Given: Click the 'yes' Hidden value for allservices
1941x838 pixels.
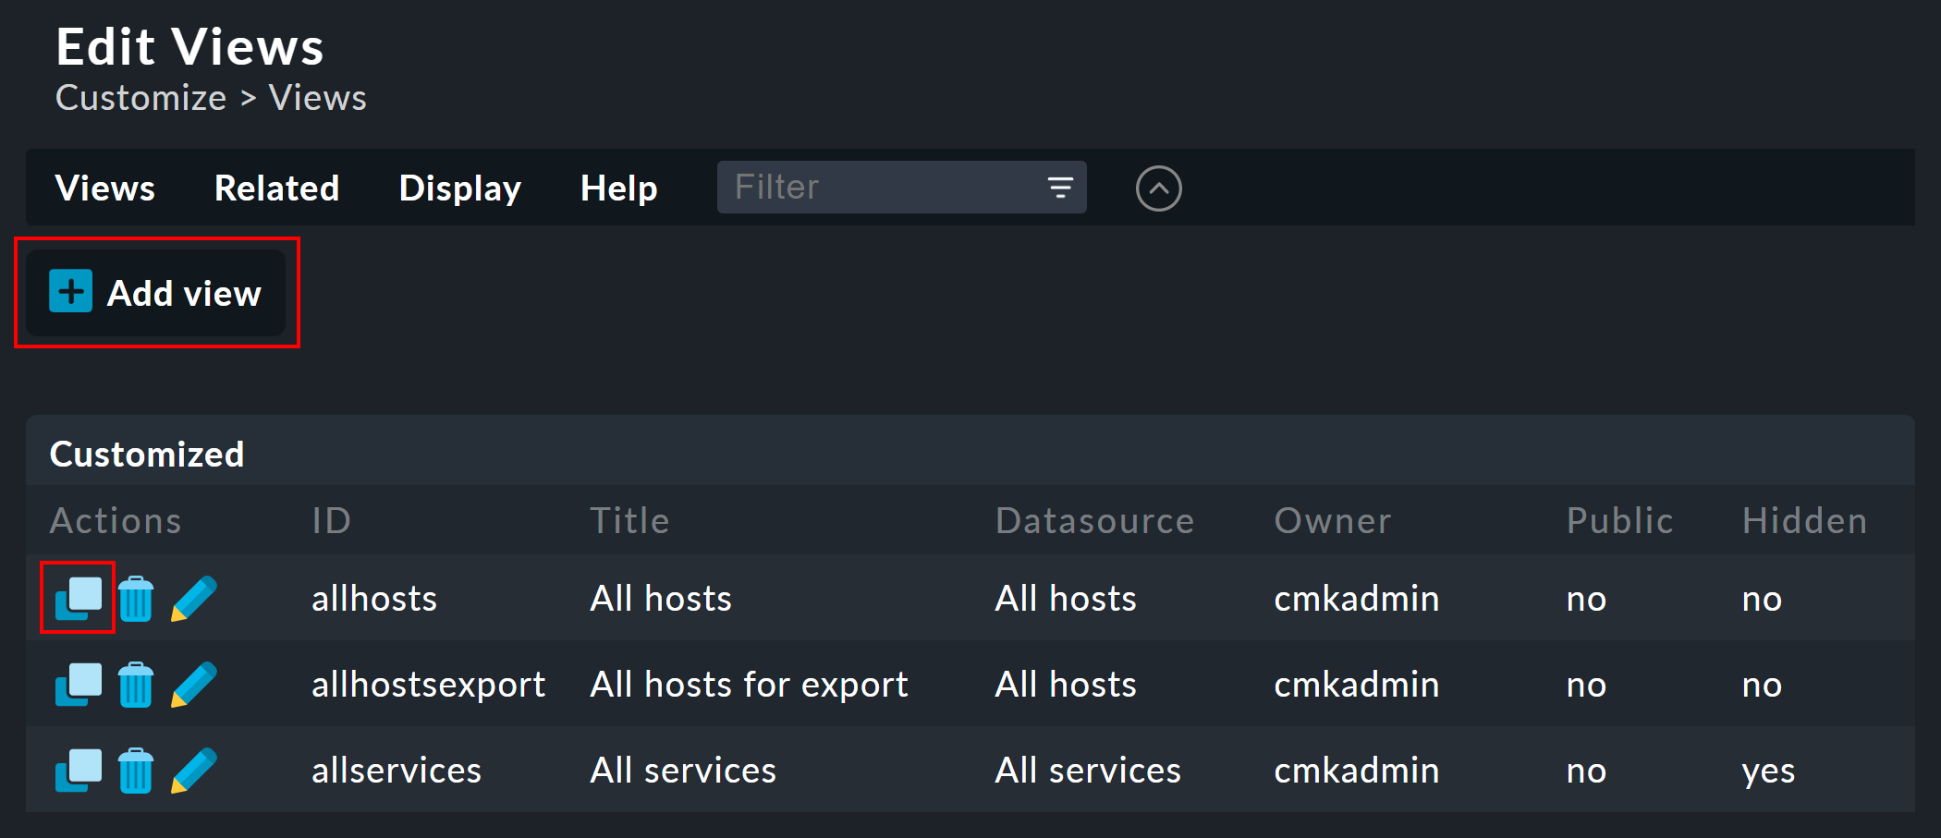Looking at the screenshot, I should [1768, 771].
